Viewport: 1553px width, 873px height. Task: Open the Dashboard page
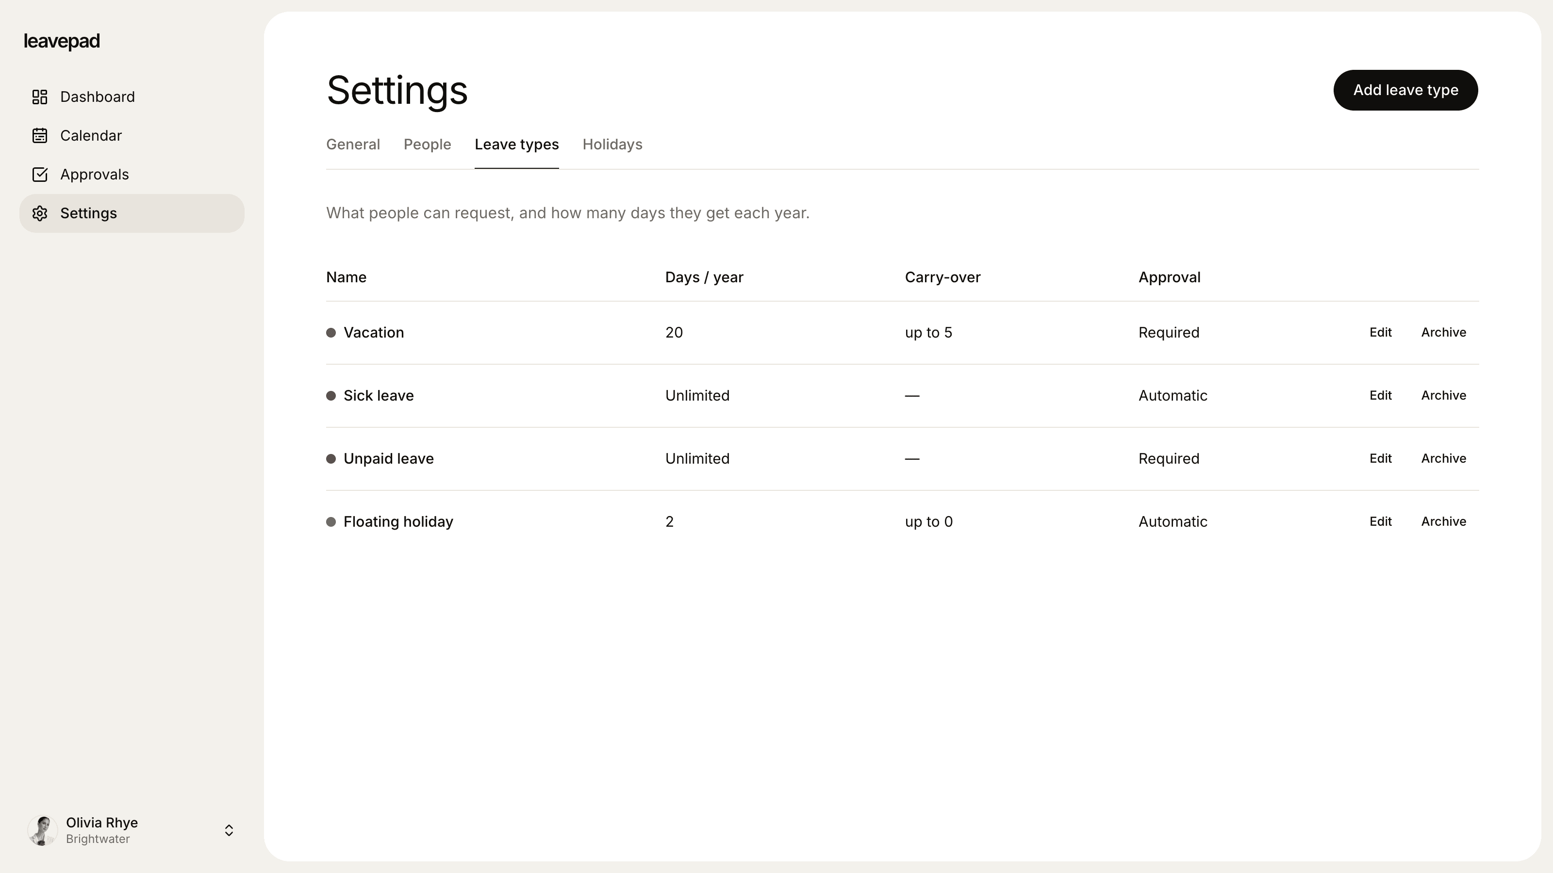132,97
